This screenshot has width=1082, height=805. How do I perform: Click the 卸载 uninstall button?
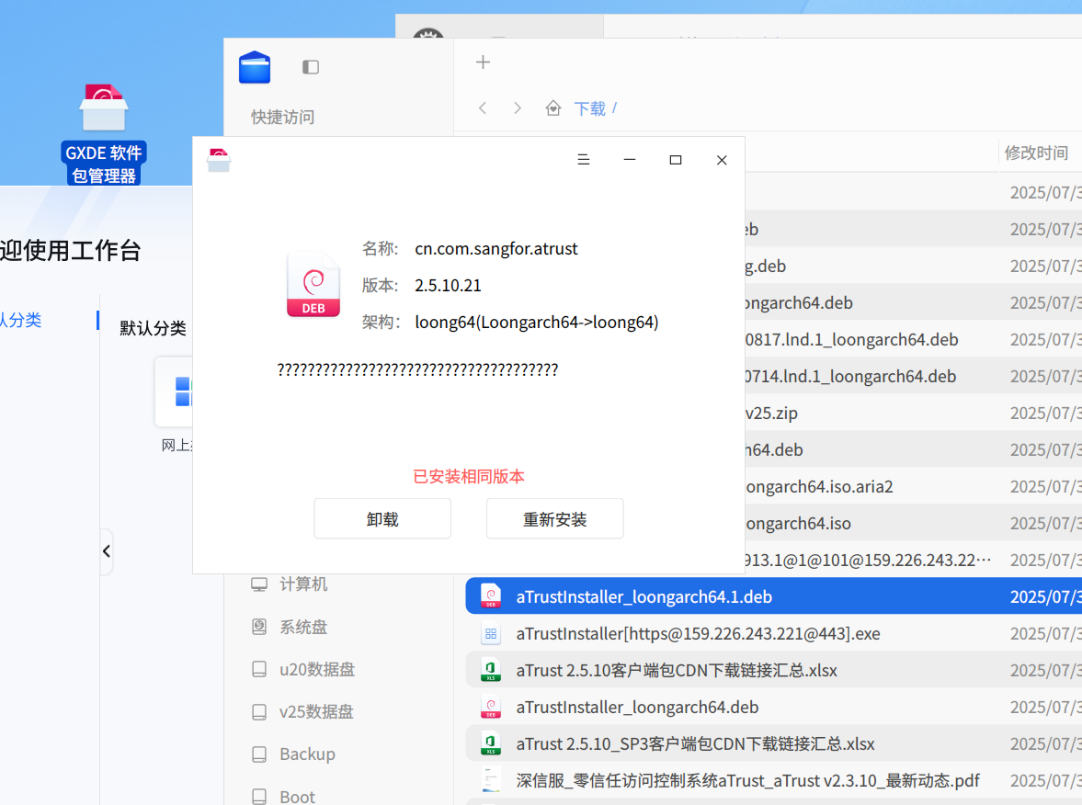[382, 518]
